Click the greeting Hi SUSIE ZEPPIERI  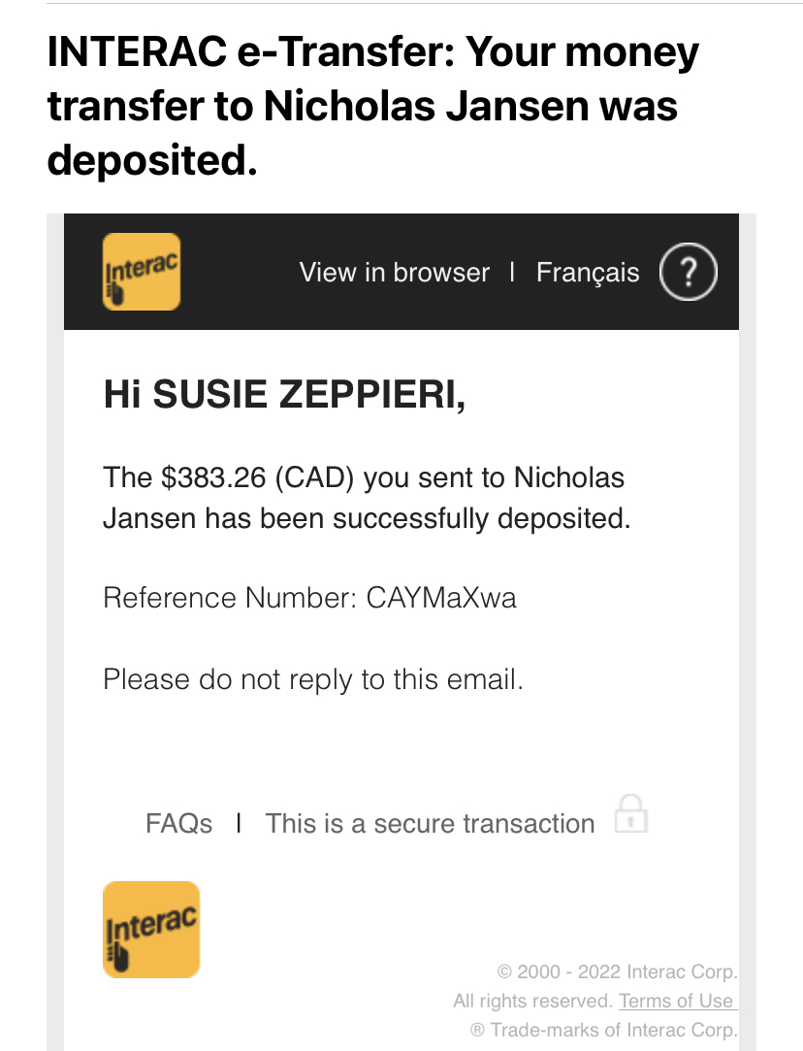284,393
